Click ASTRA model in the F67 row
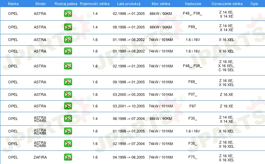The image size is (265, 164). (x=40, y=106)
